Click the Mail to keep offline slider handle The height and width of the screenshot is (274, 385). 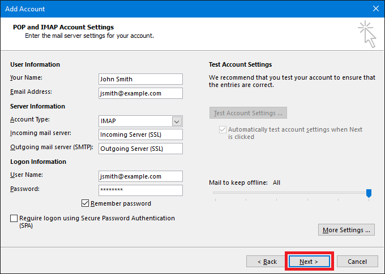click(369, 193)
